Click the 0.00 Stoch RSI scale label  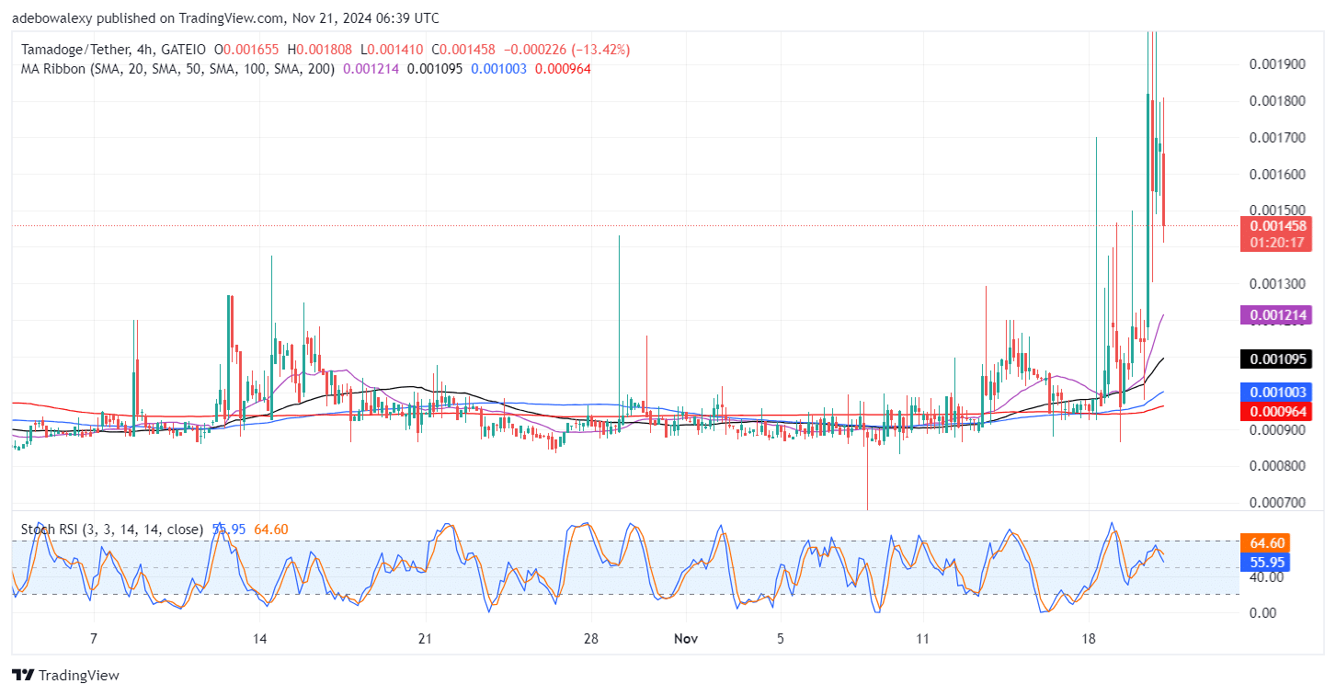point(1262,612)
